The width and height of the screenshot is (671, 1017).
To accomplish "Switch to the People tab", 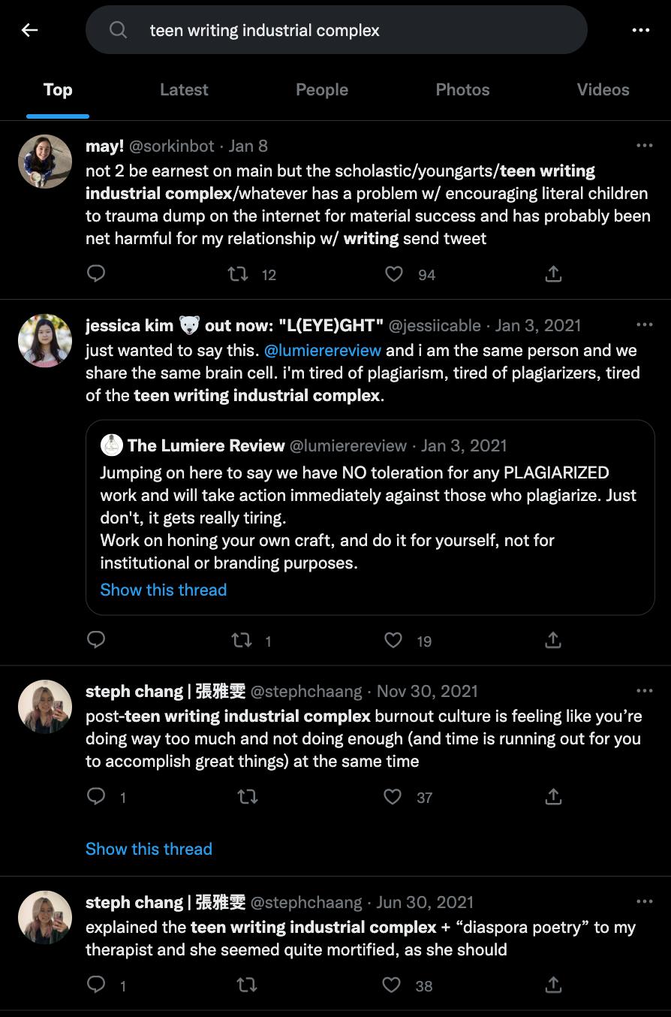I will (322, 90).
